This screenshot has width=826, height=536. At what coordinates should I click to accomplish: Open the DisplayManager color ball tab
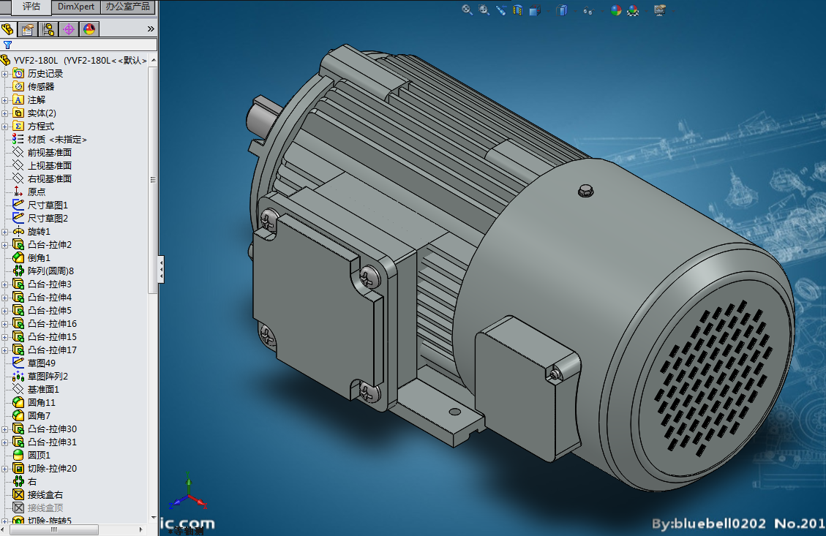[x=89, y=29]
